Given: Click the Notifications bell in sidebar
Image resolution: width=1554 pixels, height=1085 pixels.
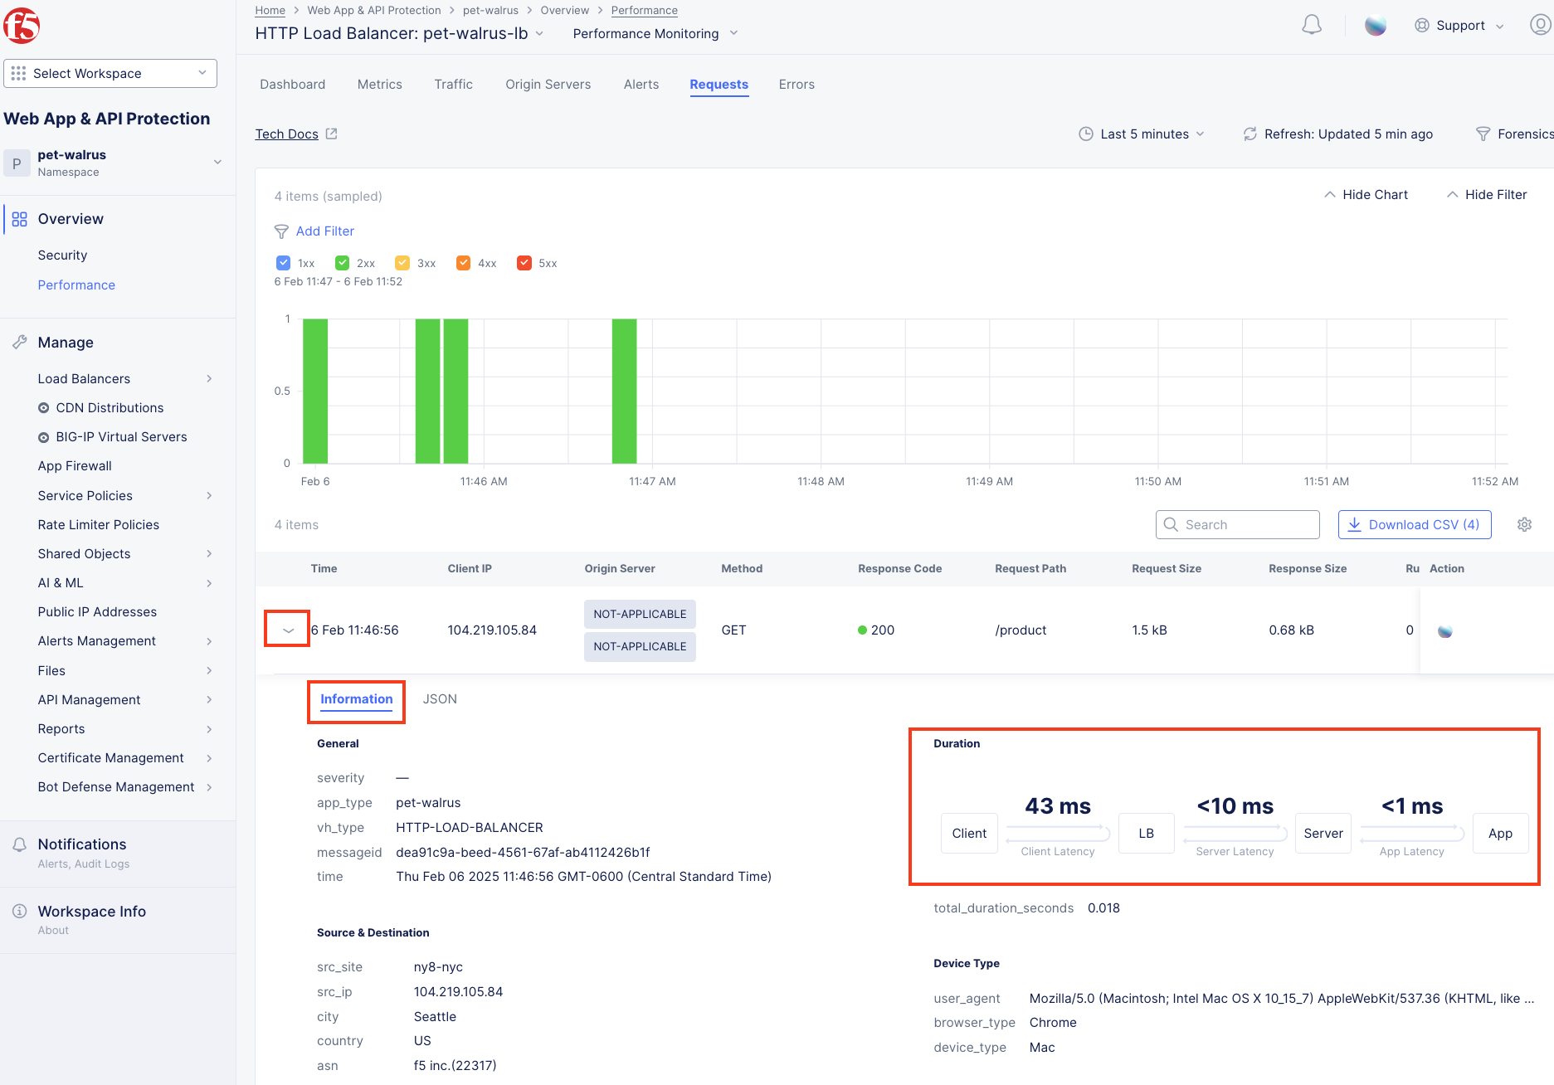Looking at the screenshot, I should (x=20, y=844).
